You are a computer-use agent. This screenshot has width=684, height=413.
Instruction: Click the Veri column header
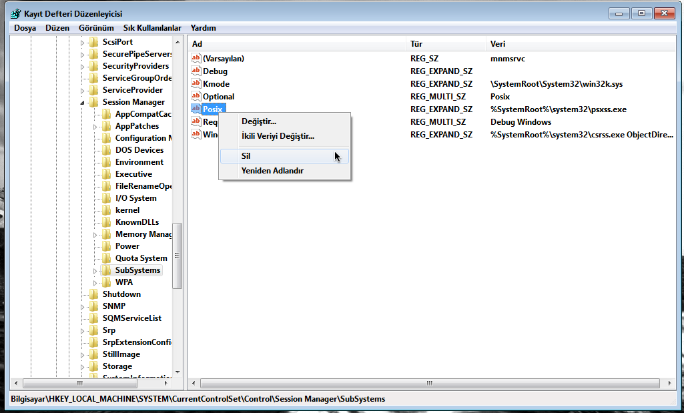(x=581, y=43)
